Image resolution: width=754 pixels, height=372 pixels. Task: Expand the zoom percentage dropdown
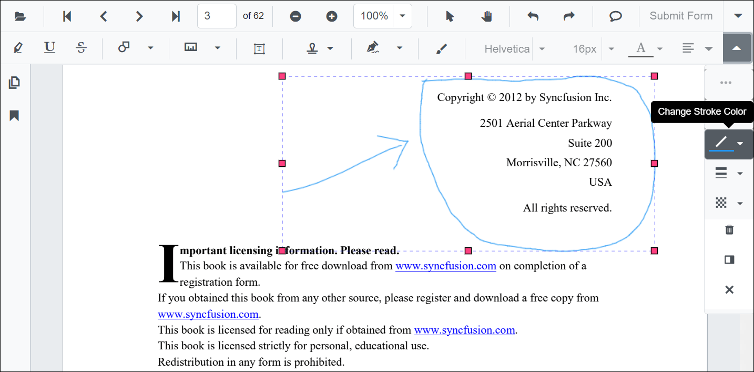pyautogui.click(x=402, y=16)
